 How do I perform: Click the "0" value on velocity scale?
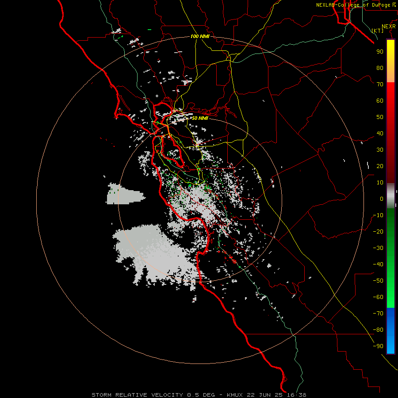[382, 199]
